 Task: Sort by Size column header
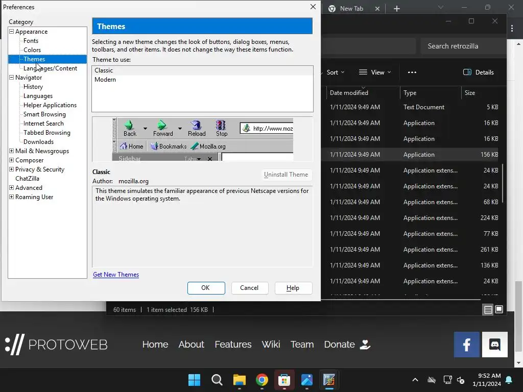pyautogui.click(x=480, y=93)
